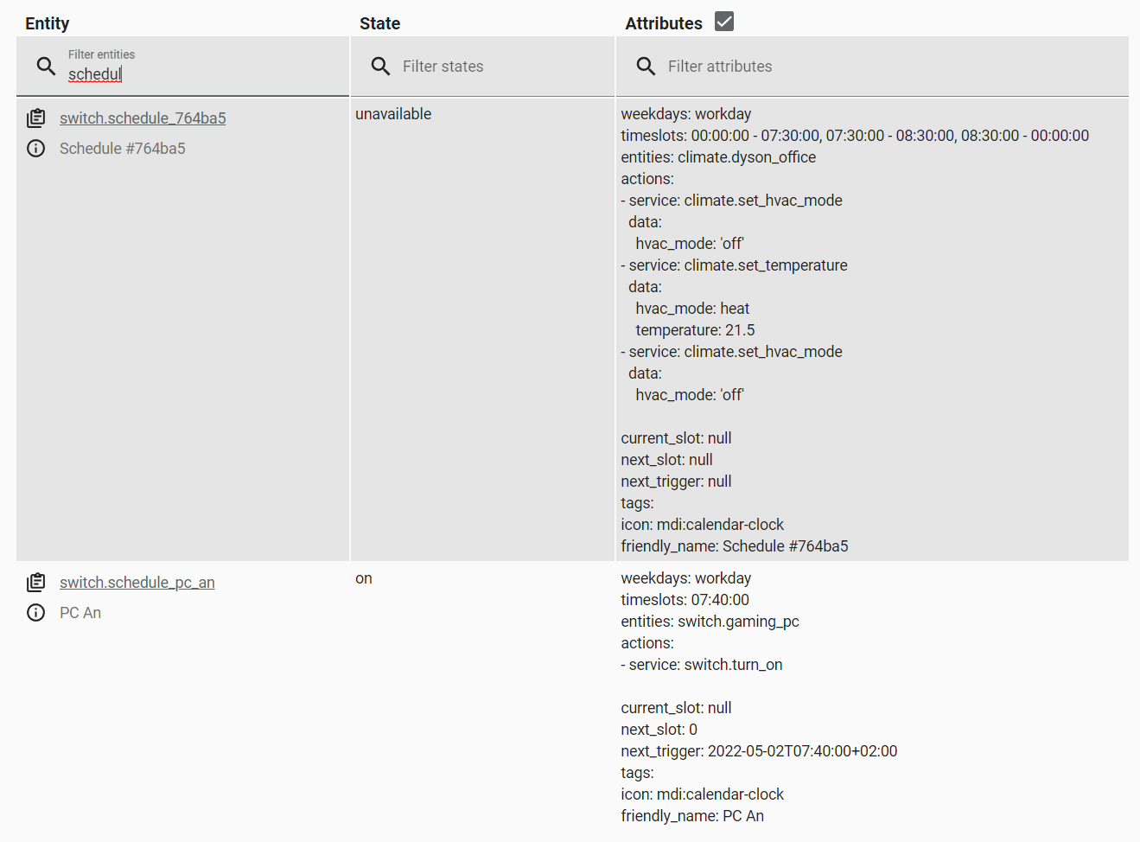Screen dimensions: 1140x842
Task: Open the switch.schedule_764ba5 entity link
Action: (142, 118)
